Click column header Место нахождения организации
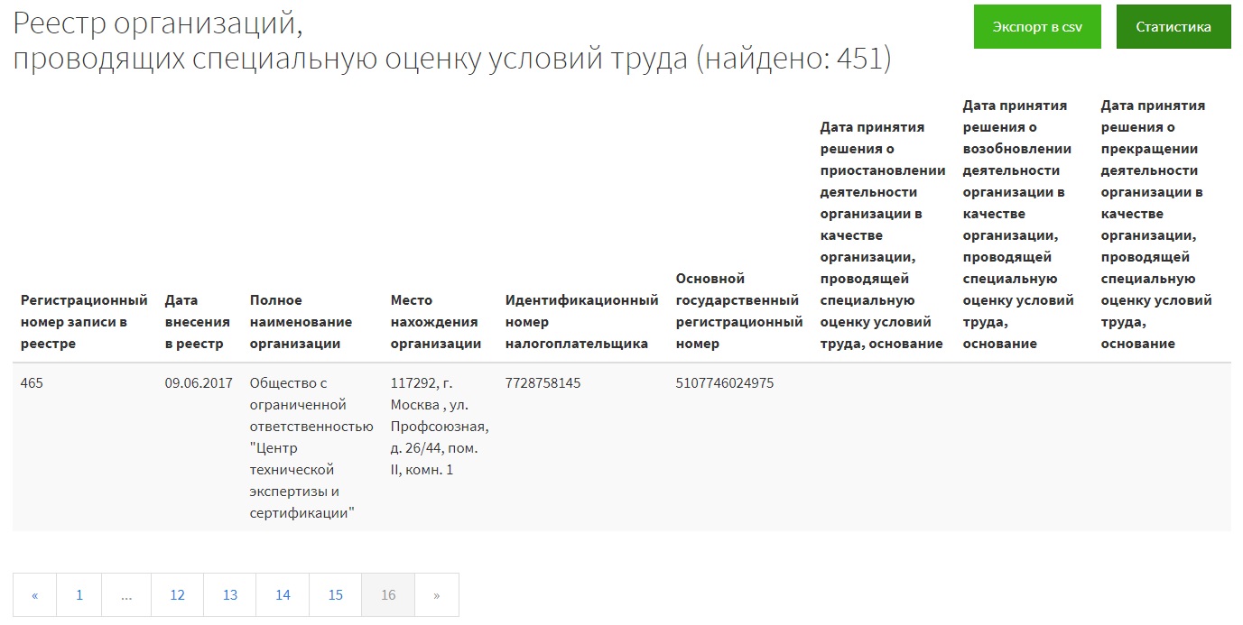The image size is (1243, 625). 435,322
